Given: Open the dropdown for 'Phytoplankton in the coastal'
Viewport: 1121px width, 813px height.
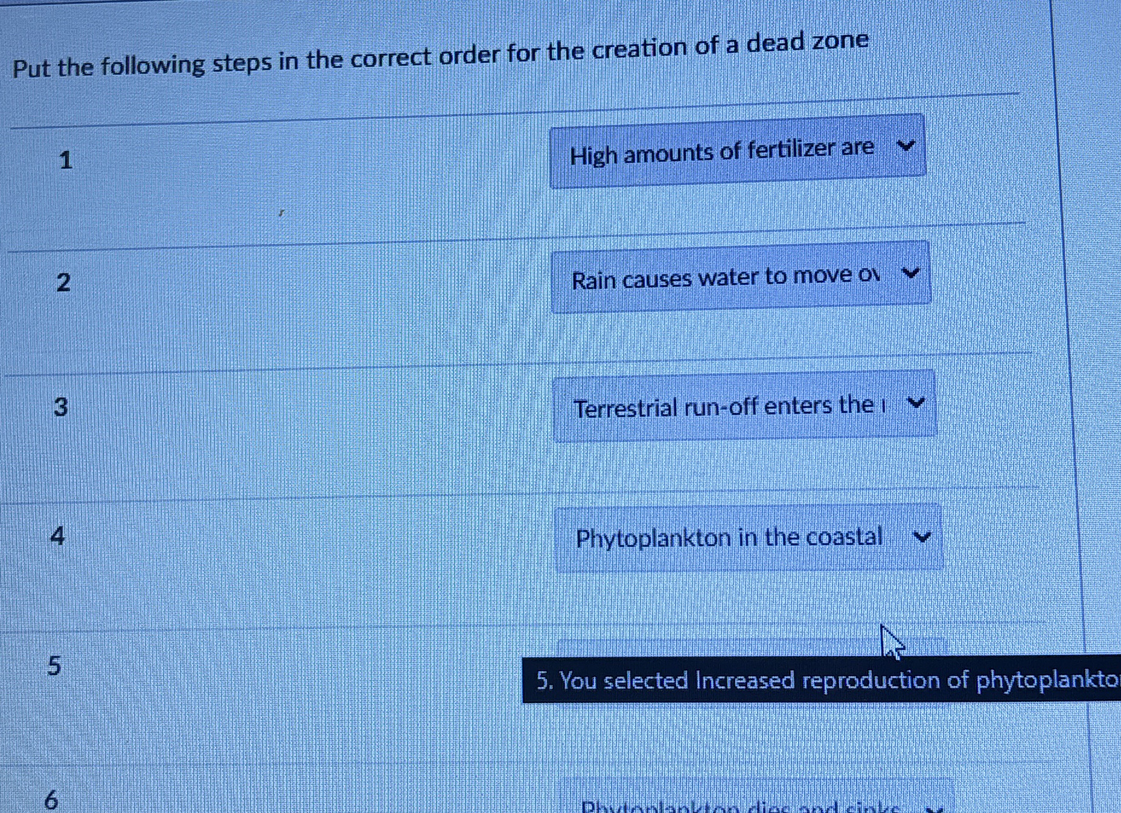Looking at the screenshot, I should coord(922,537).
